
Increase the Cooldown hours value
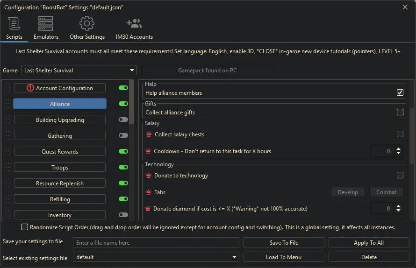tap(399, 149)
